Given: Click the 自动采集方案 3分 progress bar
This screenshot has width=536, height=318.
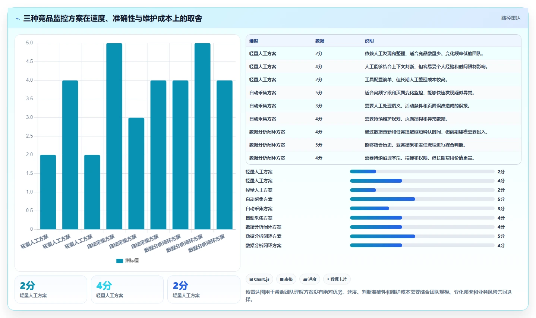Looking at the screenshot, I should click(422, 209).
